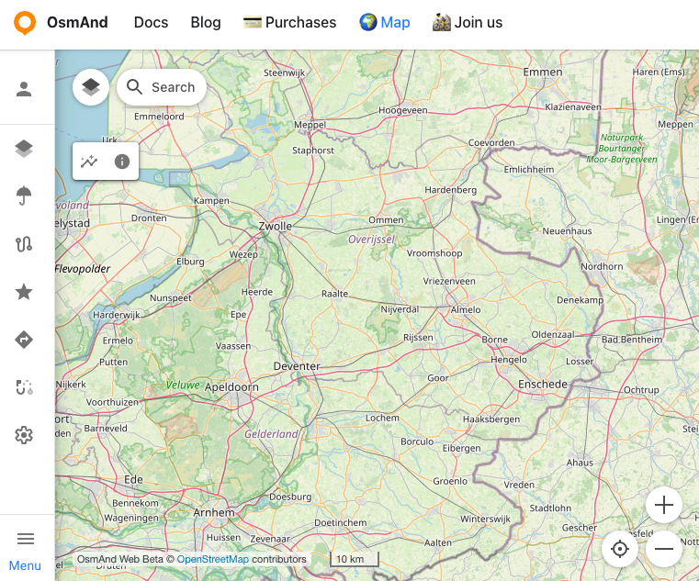Screen dimensions: 699x581
Task: Click the Search field on the map
Action: 162,87
